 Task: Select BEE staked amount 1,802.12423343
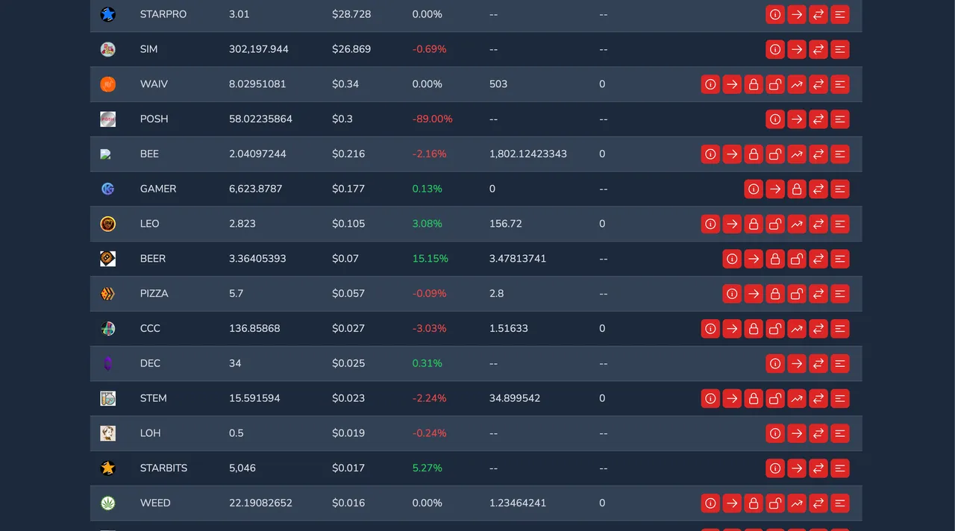point(528,154)
